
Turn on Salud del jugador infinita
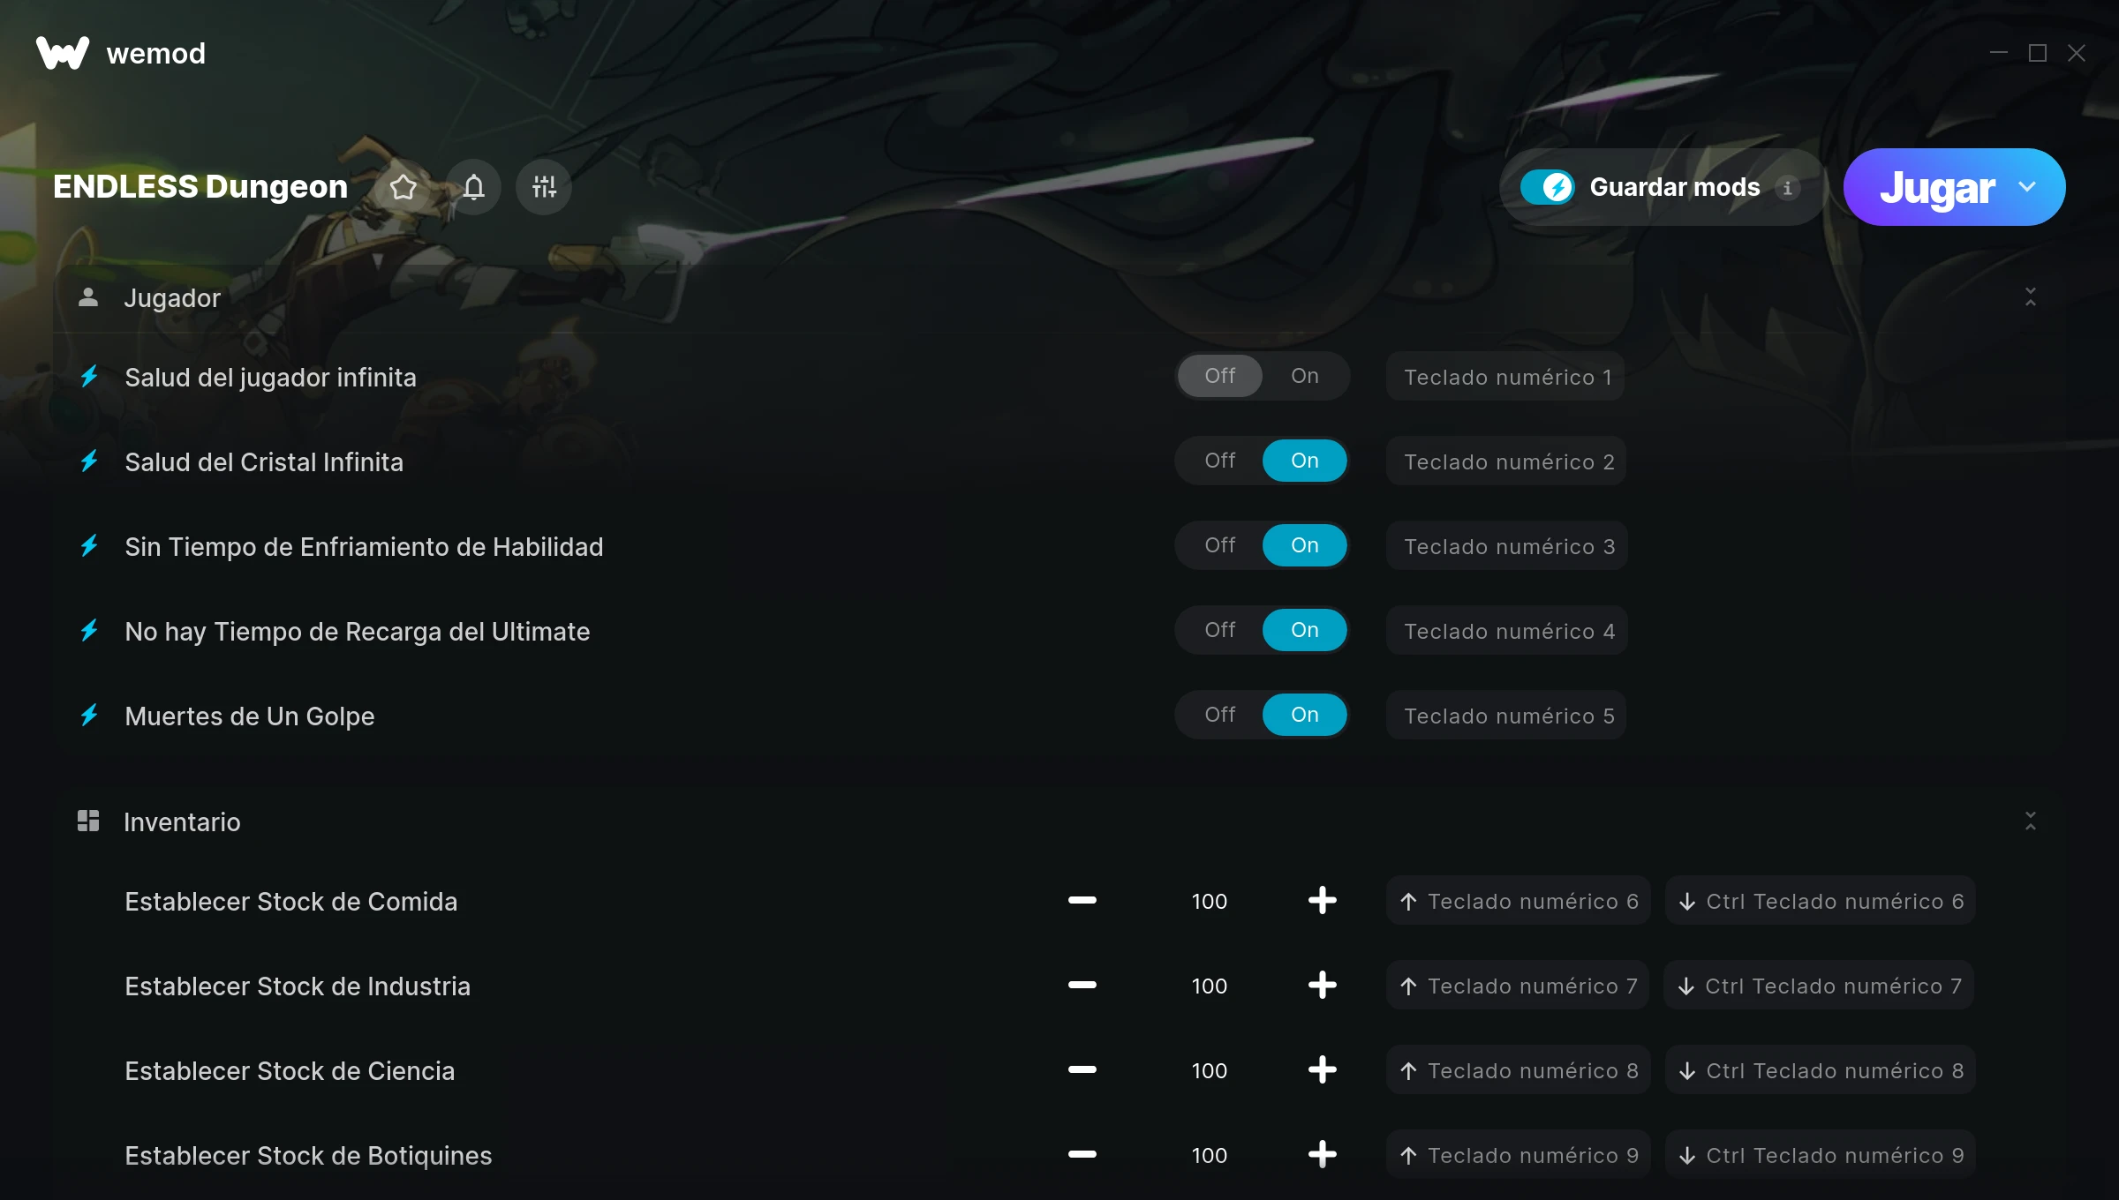click(1305, 376)
